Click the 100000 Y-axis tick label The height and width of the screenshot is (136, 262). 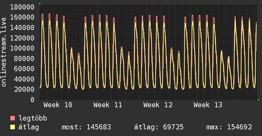(x=22, y=48)
